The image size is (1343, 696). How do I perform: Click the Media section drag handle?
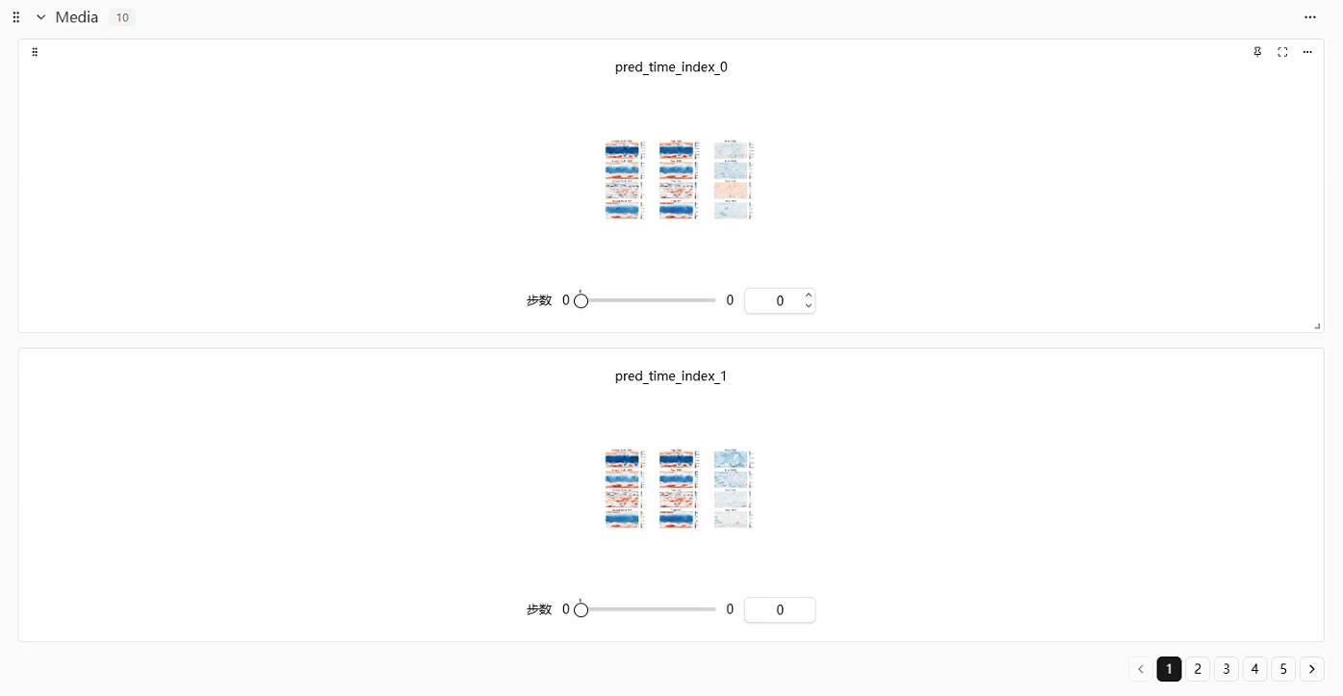[16, 17]
